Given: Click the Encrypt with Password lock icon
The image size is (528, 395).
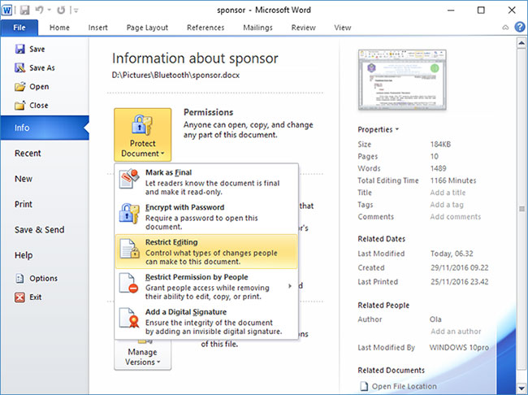Looking at the screenshot, I should pyautogui.click(x=129, y=213).
